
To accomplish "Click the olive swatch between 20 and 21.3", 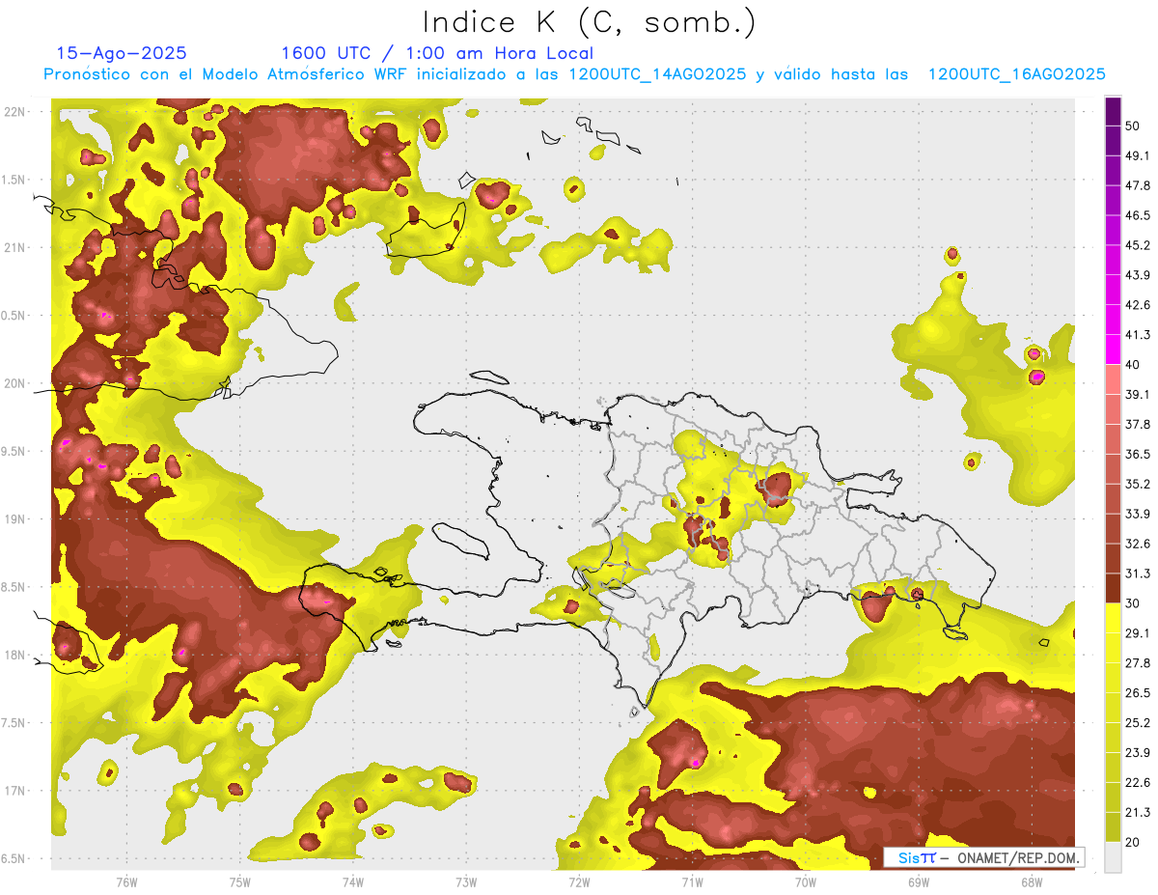I will pos(1113,828).
